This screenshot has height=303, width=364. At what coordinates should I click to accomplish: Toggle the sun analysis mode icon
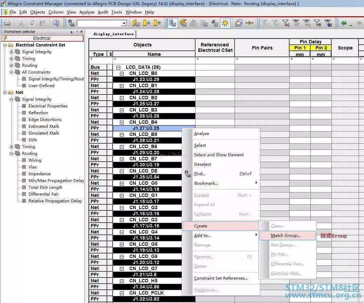[225, 23]
